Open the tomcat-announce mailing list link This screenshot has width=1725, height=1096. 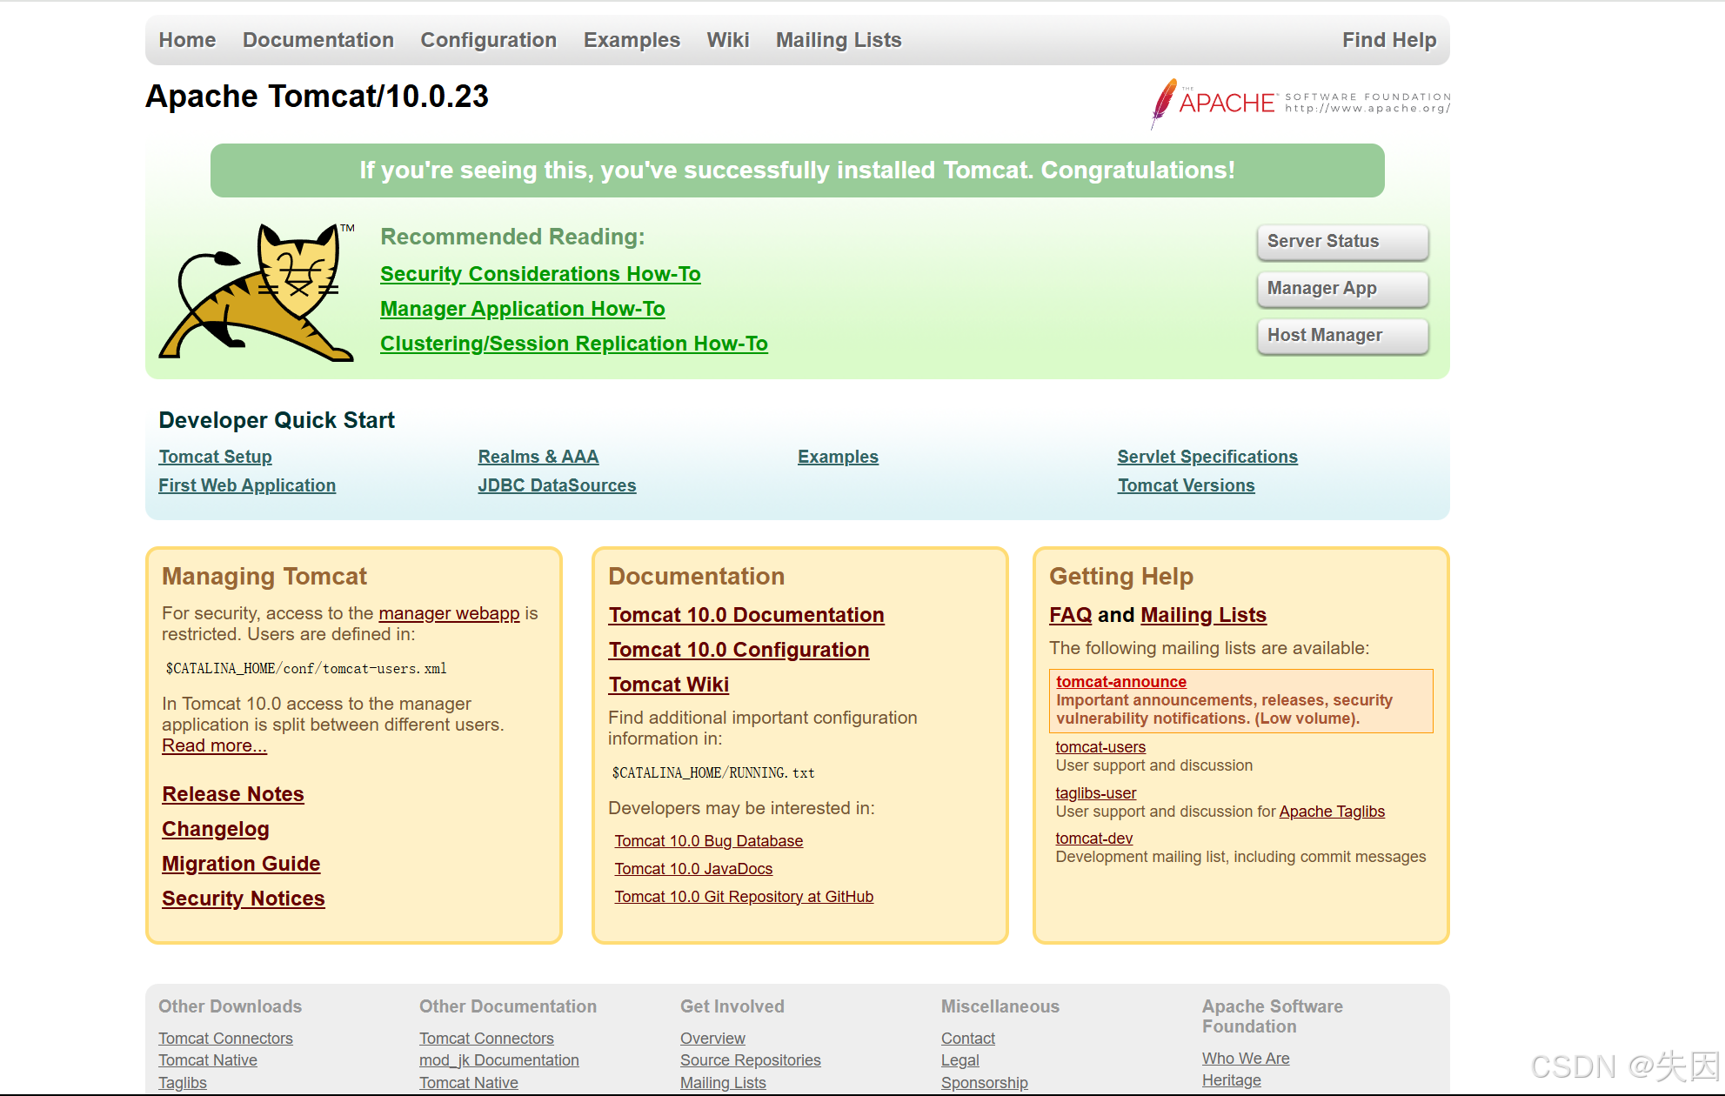click(x=1121, y=682)
